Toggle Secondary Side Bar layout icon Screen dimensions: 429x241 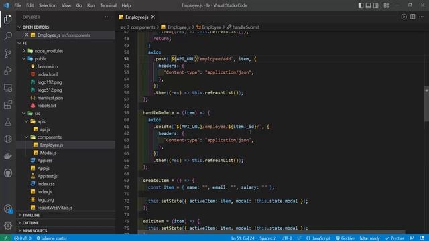coord(376,5)
